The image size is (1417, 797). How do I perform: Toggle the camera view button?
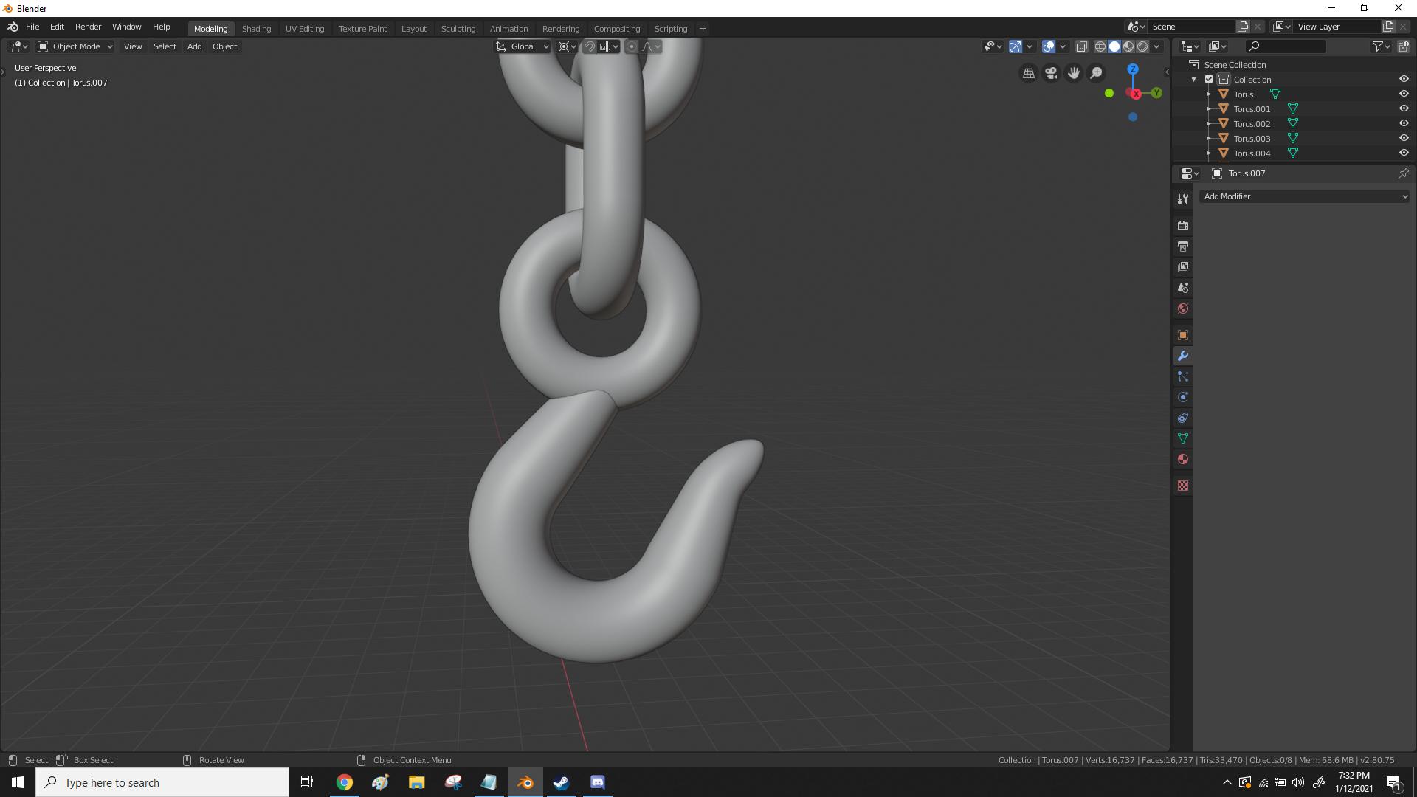click(x=1051, y=73)
